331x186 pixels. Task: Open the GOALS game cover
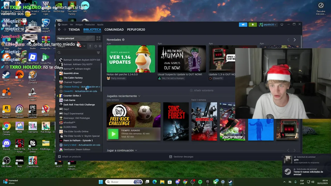[x=232, y=121]
